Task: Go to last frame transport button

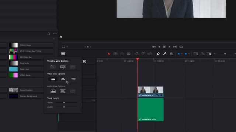Action: click(x=175, y=47)
